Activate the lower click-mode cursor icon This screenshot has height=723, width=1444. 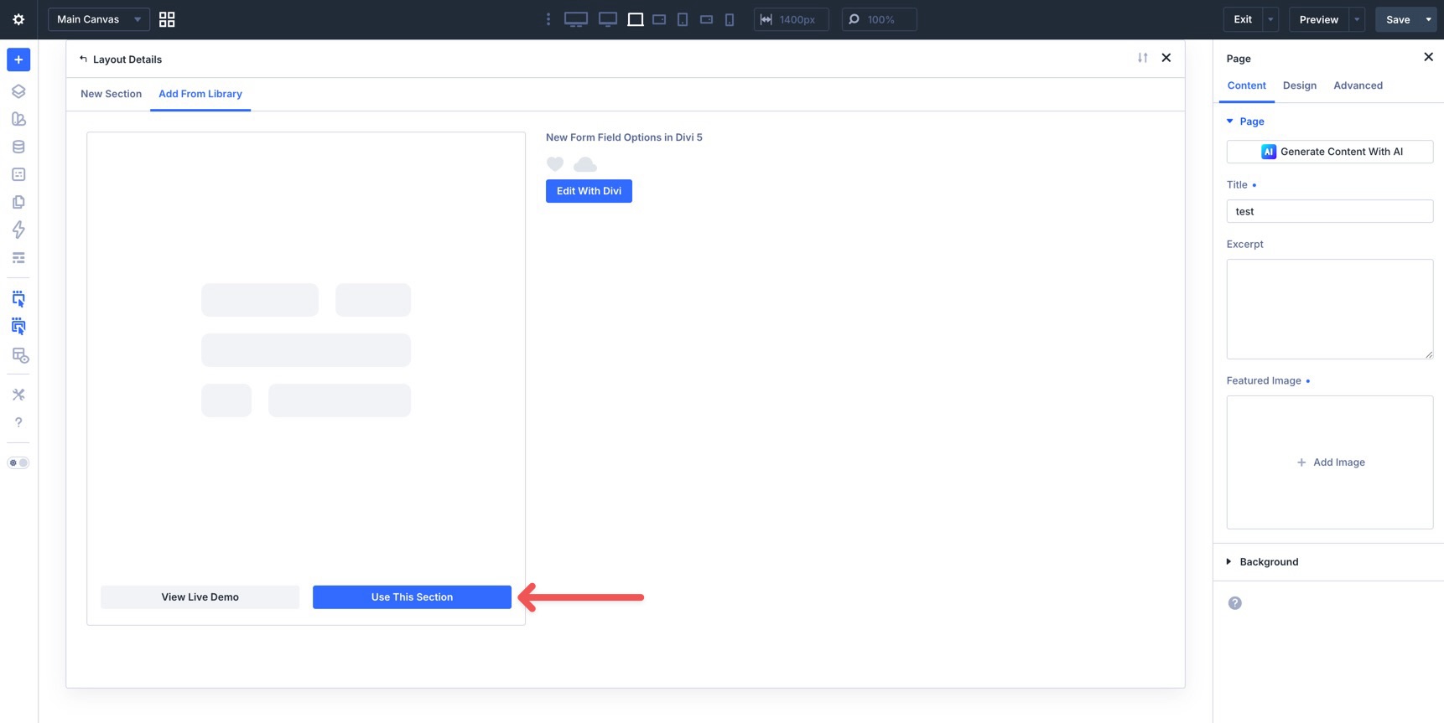pos(18,327)
